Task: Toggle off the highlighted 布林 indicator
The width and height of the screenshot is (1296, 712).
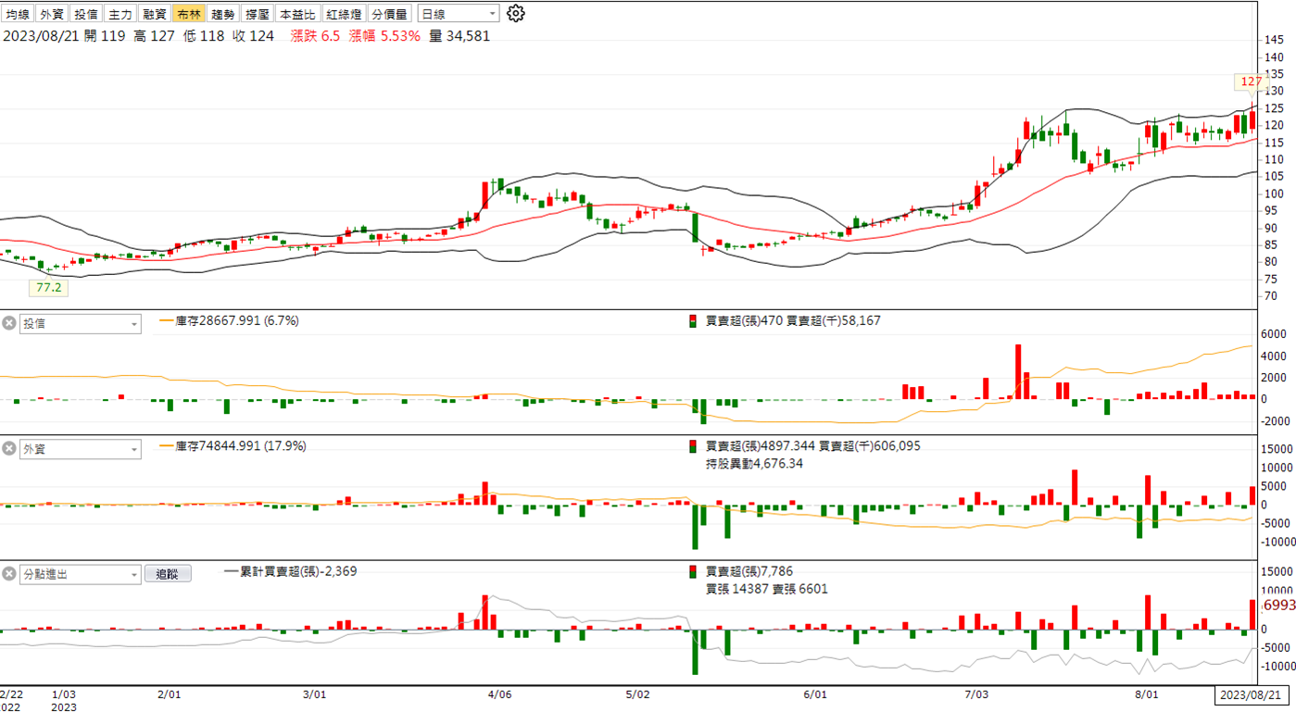Action: tap(189, 14)
